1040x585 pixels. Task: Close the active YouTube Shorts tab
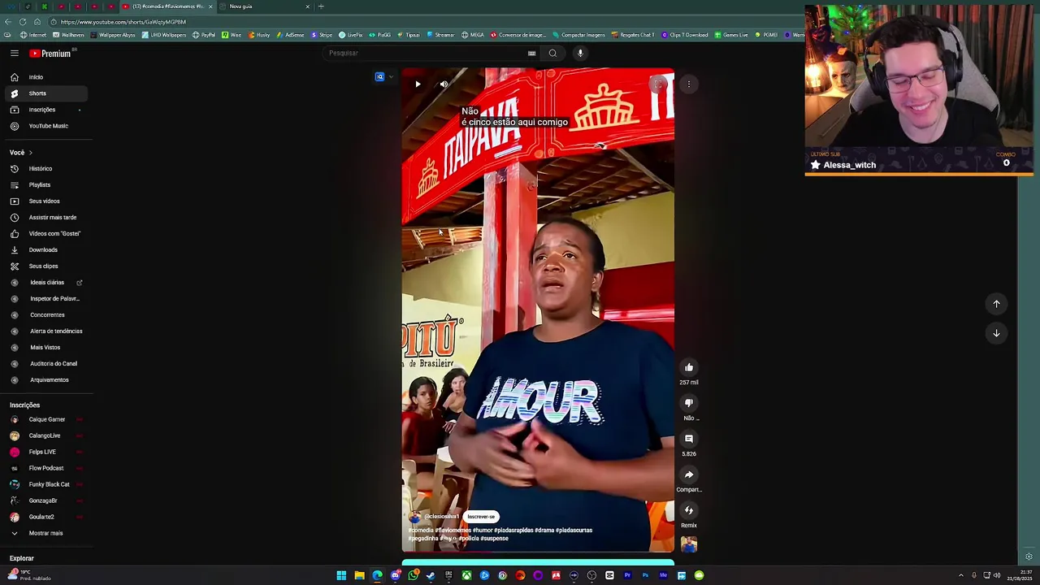[x=210, y=6]
